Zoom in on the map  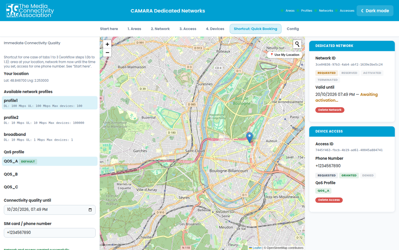[x=107, y=44]
